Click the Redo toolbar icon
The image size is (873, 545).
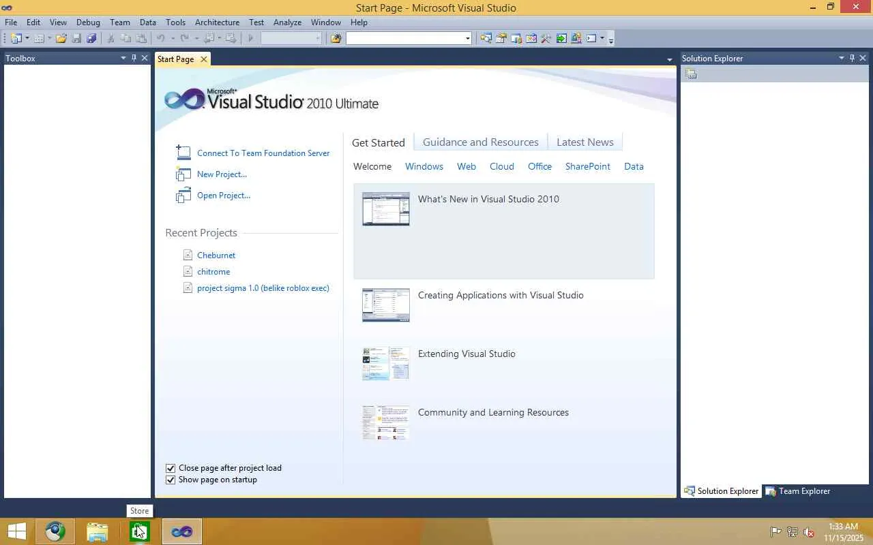(x=184, y=38)
